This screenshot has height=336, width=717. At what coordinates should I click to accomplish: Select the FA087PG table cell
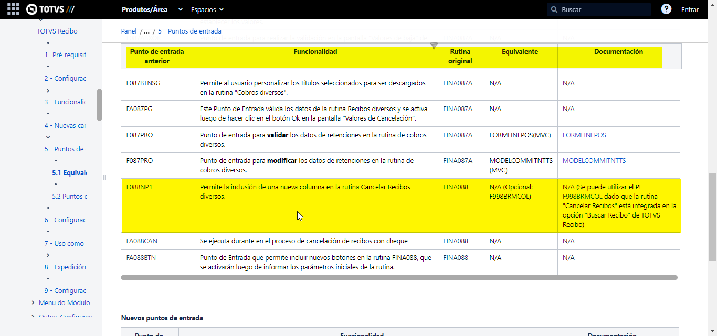[x=158, y=113]
